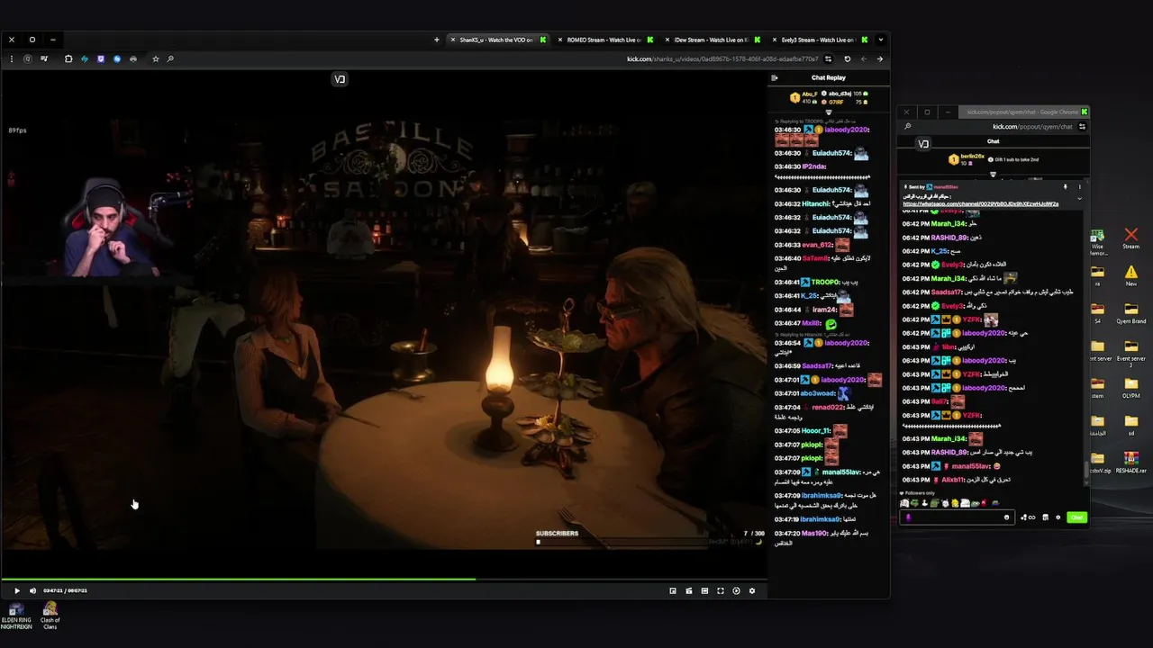The image size is (1153, 648).
Task: Toggle theater mode in video player
Action: pos(704,590)
